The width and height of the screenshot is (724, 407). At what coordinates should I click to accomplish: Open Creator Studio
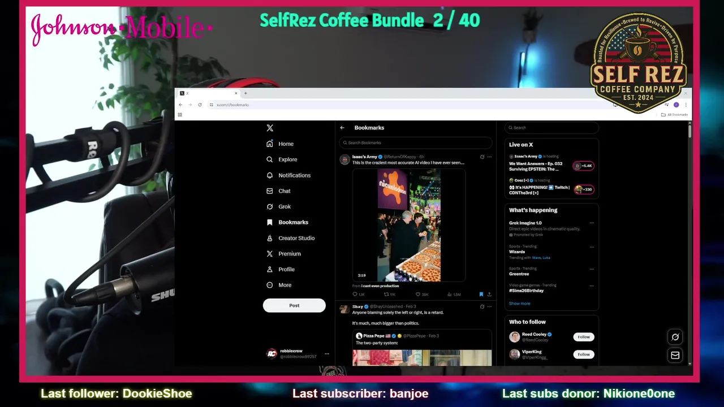click(x=291, y=238)
